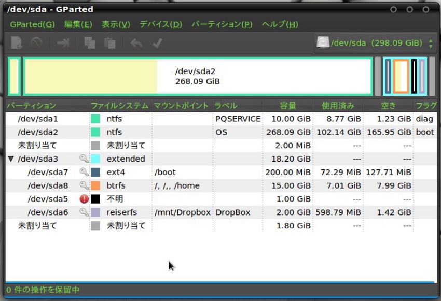The width and height of the screenshot is (441, 301).
Task: Click the diag flag cell
Action: tap(424, 119)
